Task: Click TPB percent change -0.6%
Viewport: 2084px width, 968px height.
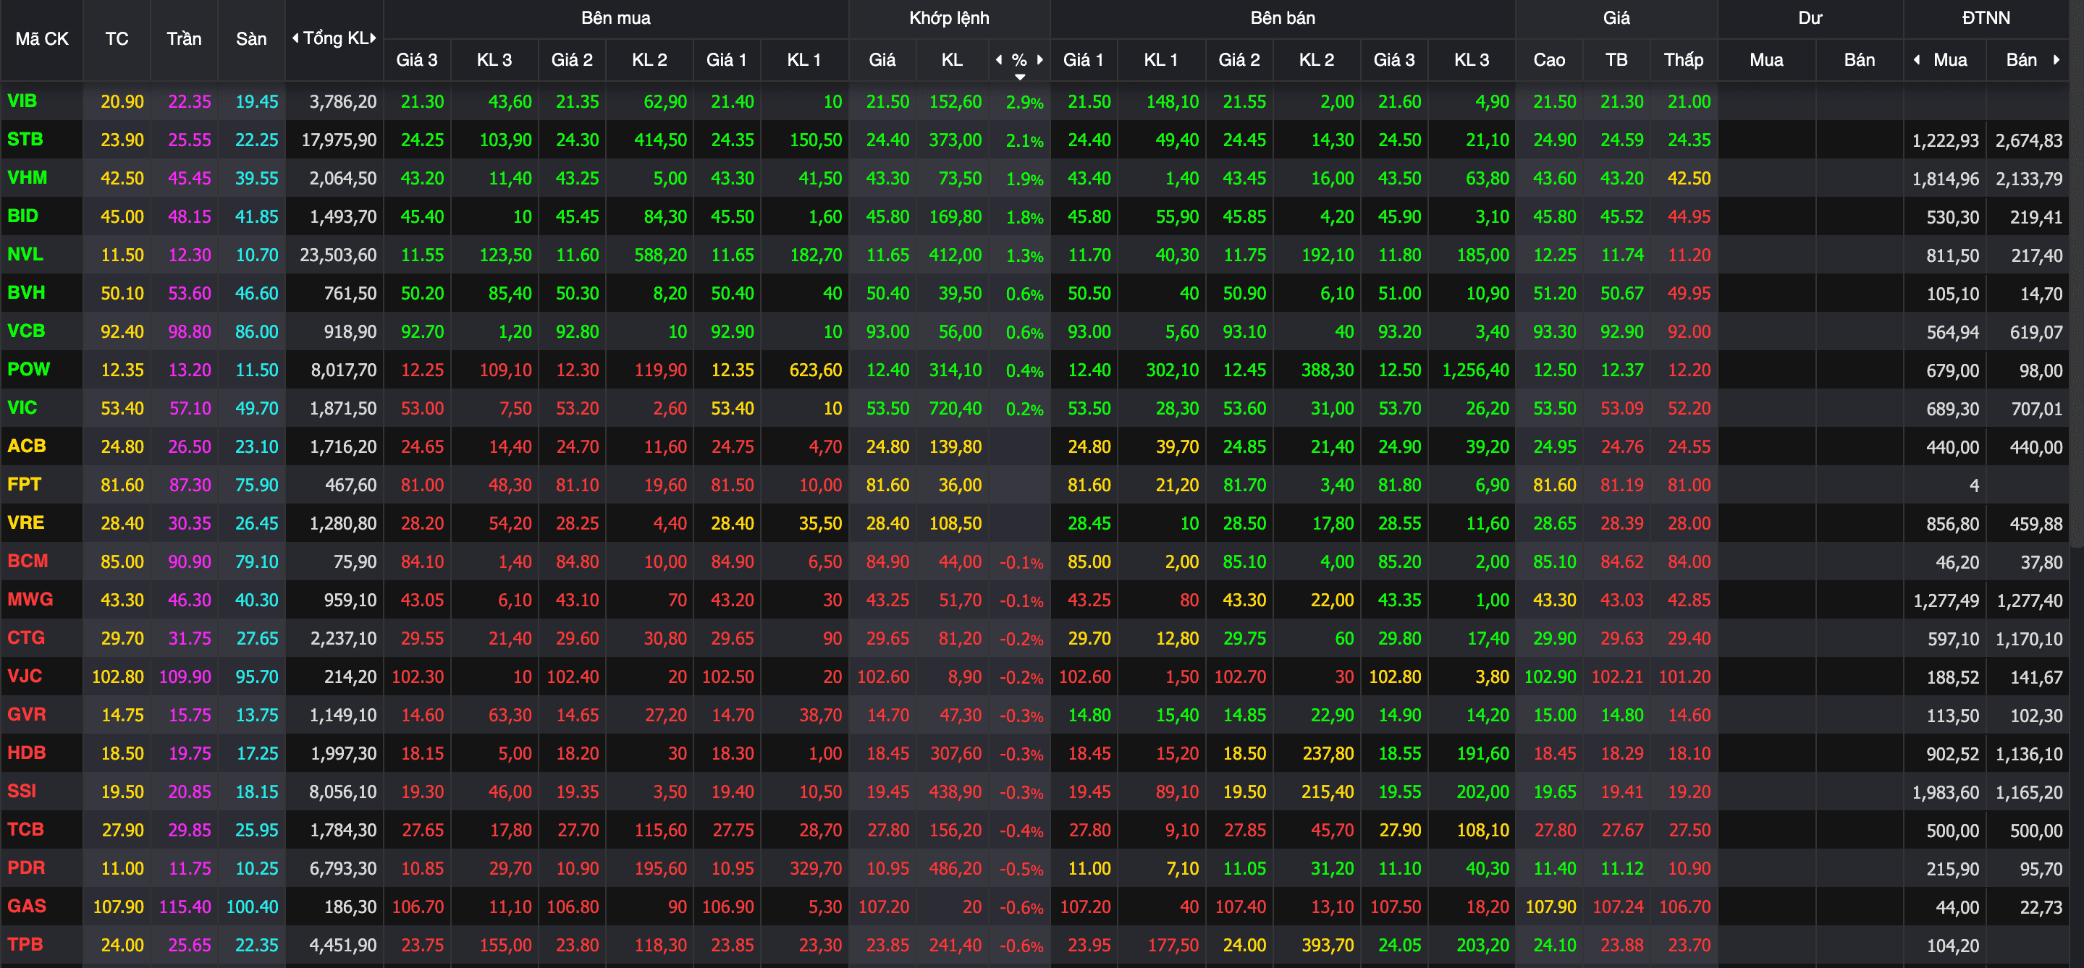Action: coord(1021,946)
